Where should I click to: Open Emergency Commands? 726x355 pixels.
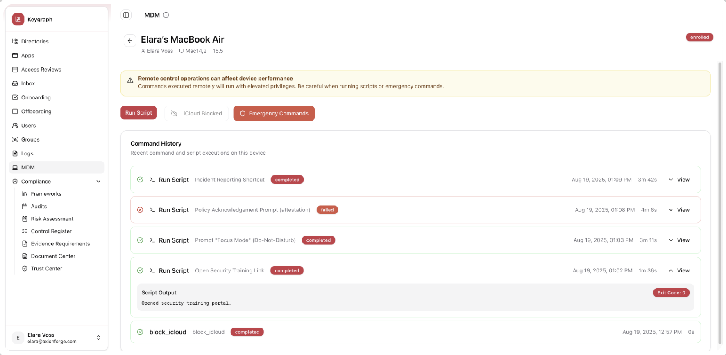(274, 113)
